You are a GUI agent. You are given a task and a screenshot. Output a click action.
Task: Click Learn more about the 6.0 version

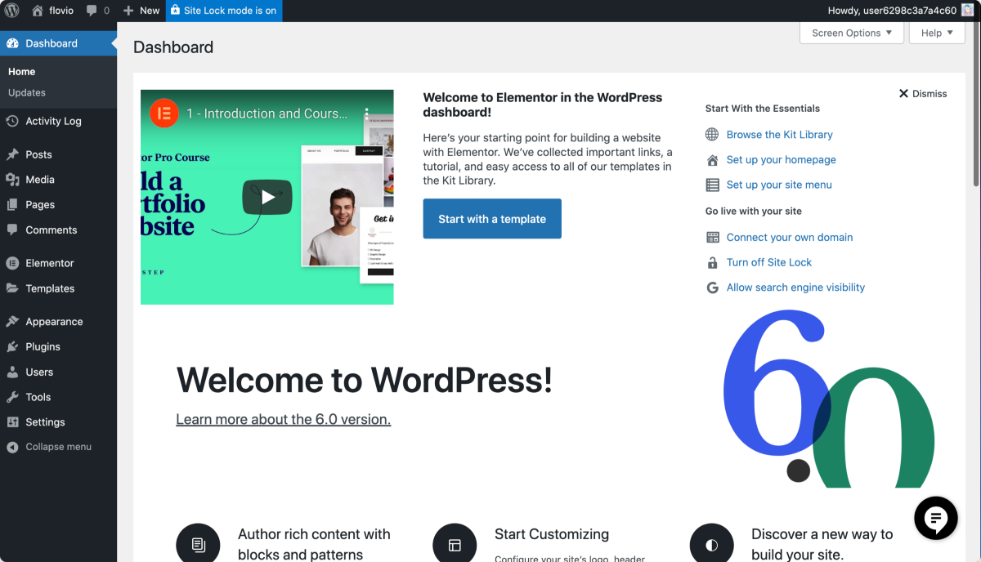pos(283,420)
